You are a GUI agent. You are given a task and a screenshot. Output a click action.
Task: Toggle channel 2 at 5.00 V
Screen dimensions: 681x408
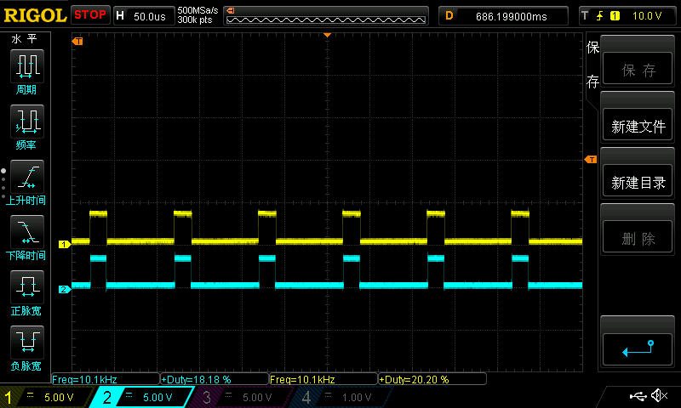pyautogui.click(x=148, y=397)
